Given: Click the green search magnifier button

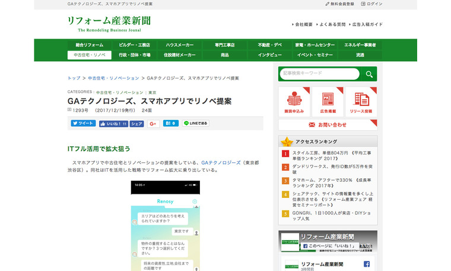Looking at the screenshot, I should tap(369, 74).
